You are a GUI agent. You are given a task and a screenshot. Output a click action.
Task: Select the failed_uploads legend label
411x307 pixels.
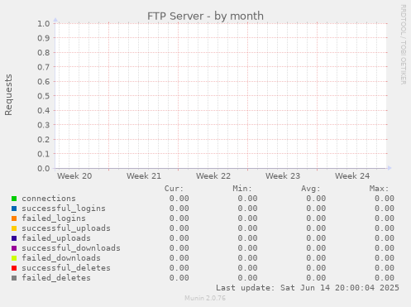point(56,238)
